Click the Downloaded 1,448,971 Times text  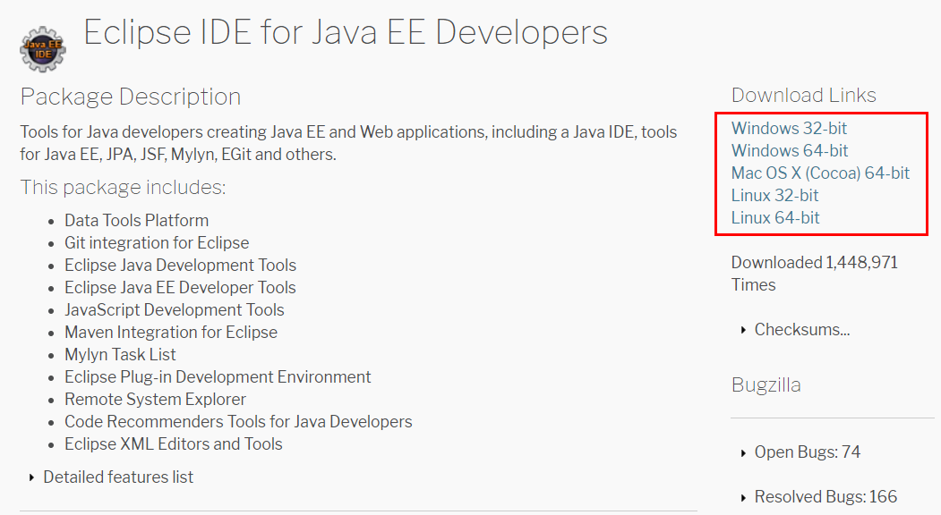pos(815,274)
